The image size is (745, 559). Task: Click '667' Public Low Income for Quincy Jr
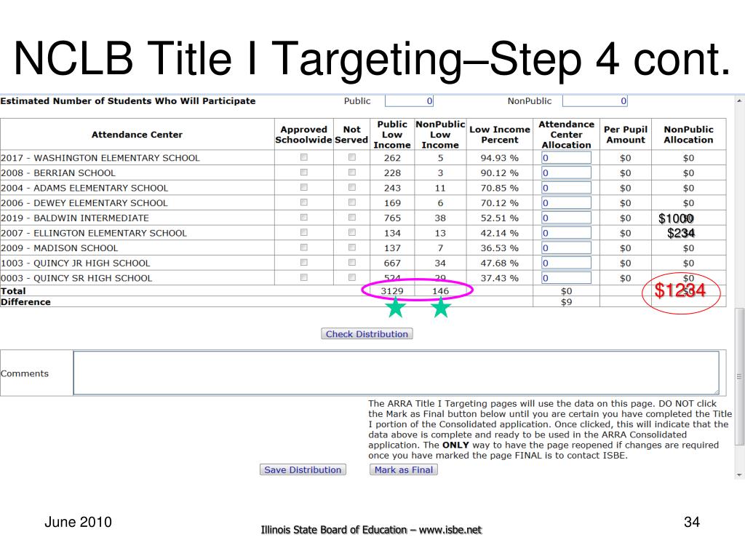(x=392, y=263)
